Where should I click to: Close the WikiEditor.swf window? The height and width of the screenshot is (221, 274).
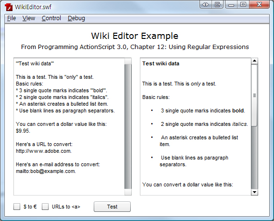259,4
